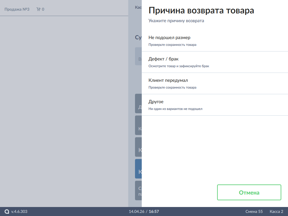The width and height of the screenshot is (288, 216).
Task: Click the hint Ни один из вариантов не подошел
Action: pos(175,109)
